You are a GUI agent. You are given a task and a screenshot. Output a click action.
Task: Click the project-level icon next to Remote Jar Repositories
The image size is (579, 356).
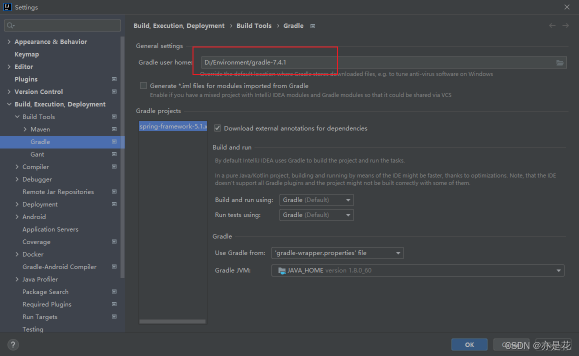pyautogui.click(x=114, y=191)
